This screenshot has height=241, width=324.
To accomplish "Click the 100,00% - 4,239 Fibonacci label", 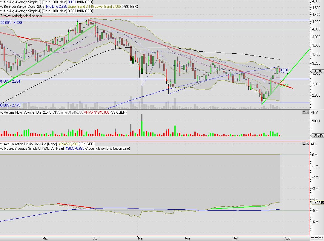I will point(11,22).
